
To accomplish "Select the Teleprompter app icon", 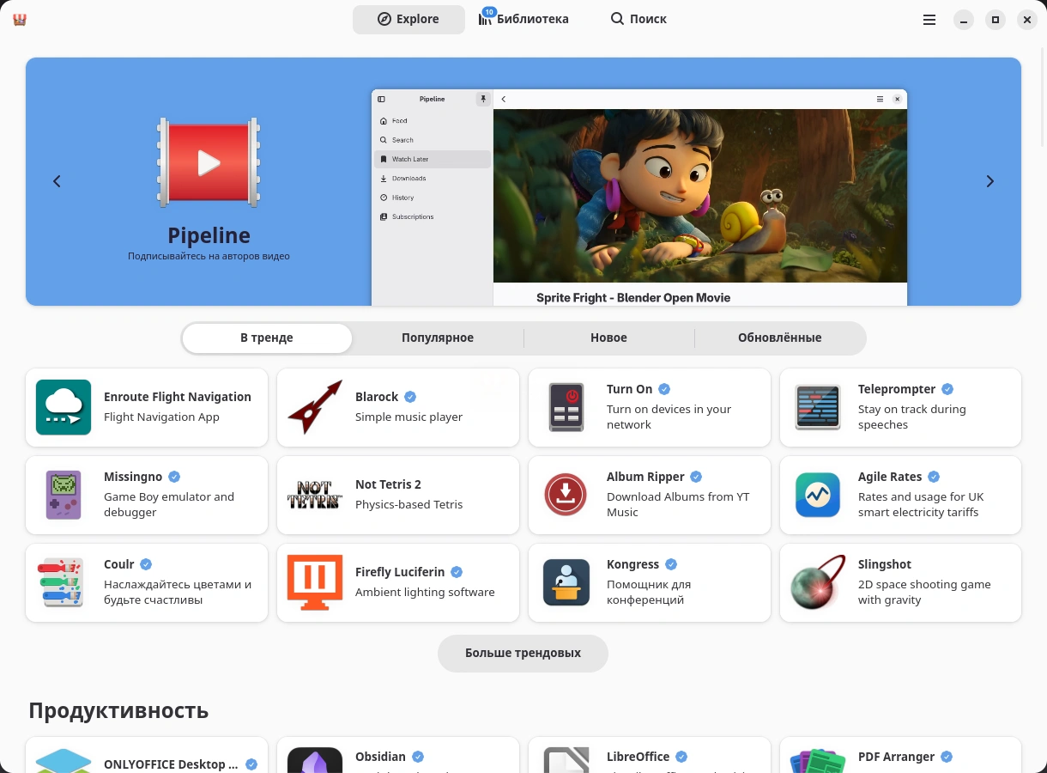I will 818,407.
